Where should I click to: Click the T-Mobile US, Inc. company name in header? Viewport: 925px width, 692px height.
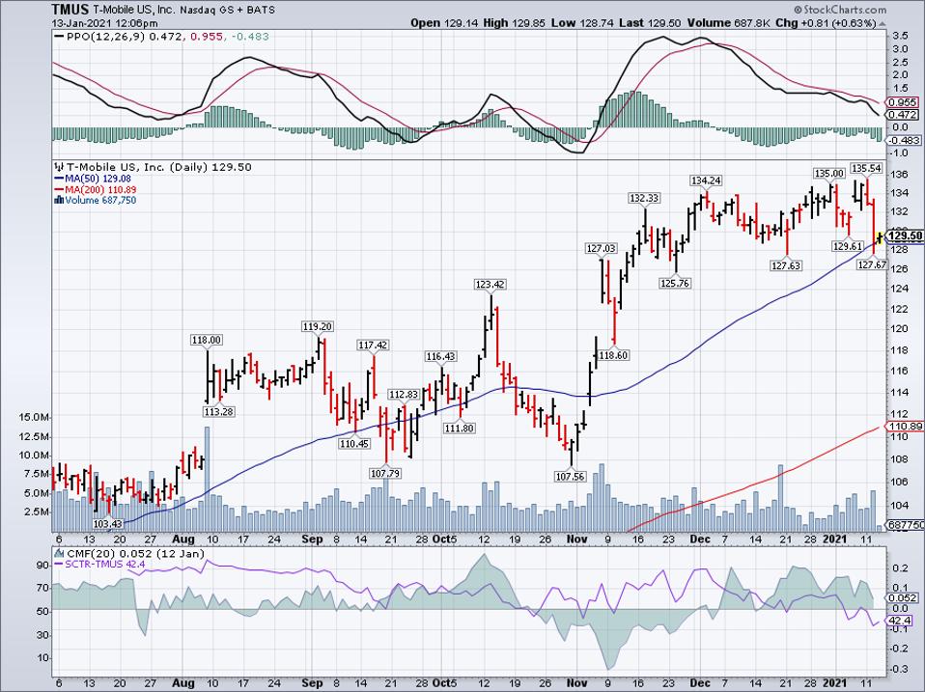pyautogui.click(x=132, y=10)
